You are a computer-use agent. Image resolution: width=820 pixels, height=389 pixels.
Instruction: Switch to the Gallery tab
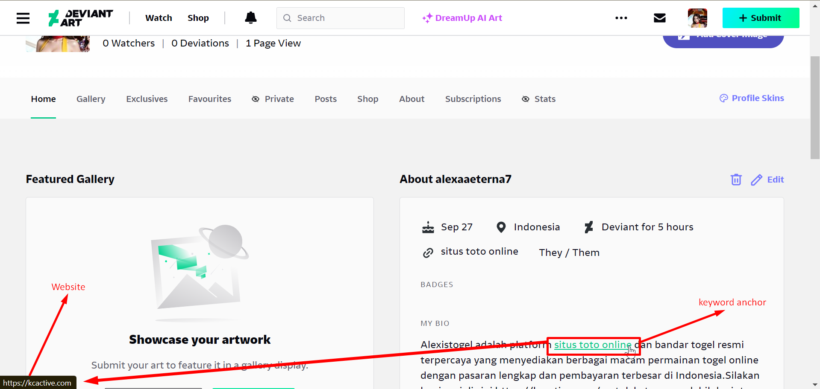(x=91, y=99)
